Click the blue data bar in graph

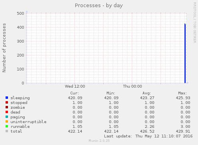185,53
